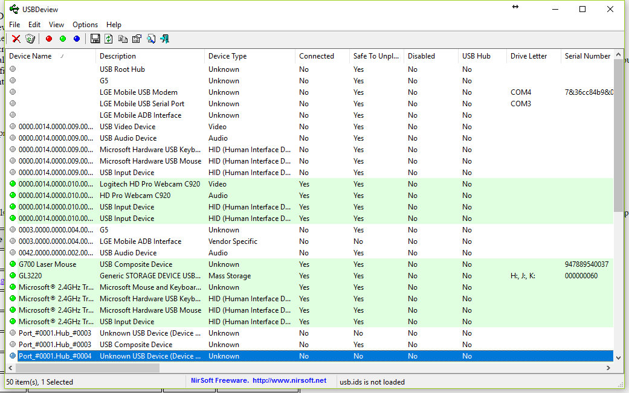Viewport: 629px width, 393px height.
Task: Click the vertical scrollbar thumb
Action: click(618, 136)
